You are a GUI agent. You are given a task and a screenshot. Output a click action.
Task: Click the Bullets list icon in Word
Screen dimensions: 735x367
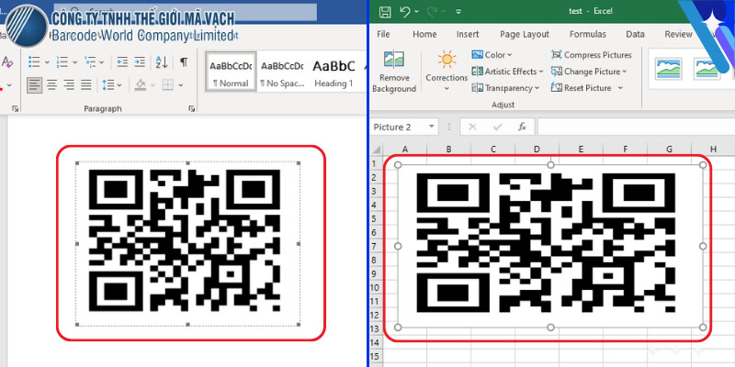pyautogui.click(x=34, y=61)
